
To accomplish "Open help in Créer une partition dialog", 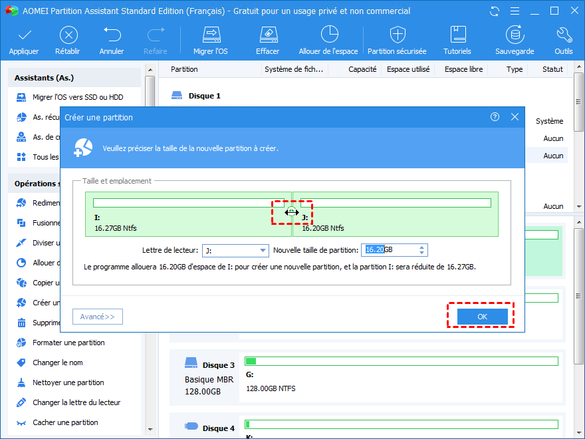I will (495, 117).
